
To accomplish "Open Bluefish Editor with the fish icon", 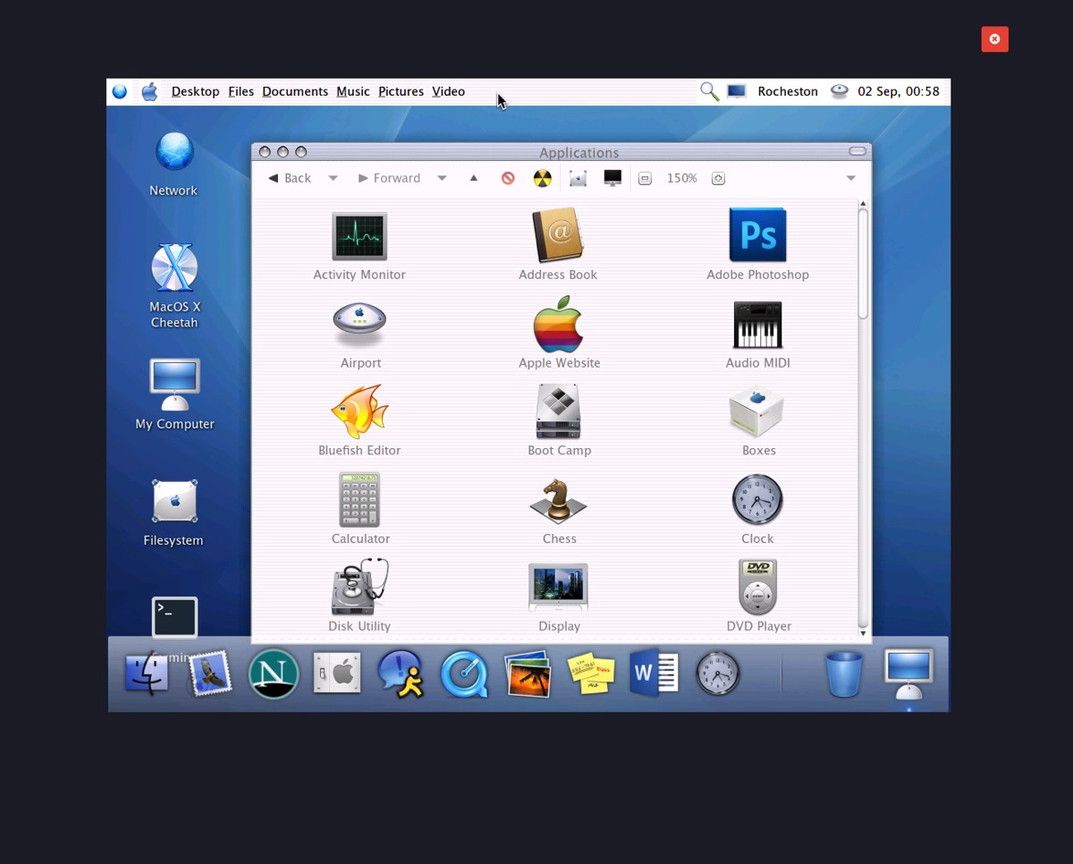I will tap(359, 412).
